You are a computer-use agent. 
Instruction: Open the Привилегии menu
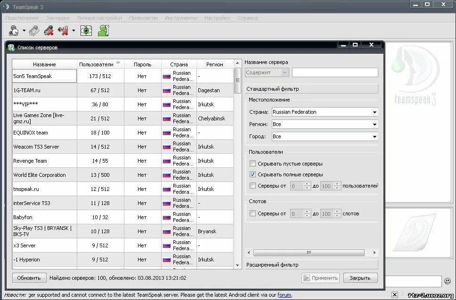pyautogui.click(x=143, y=18)
